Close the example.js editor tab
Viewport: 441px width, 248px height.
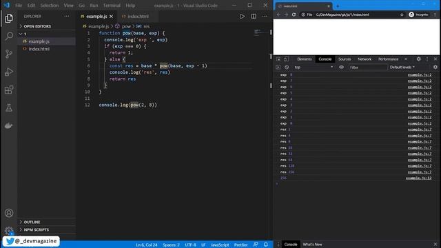coord(112,17)
